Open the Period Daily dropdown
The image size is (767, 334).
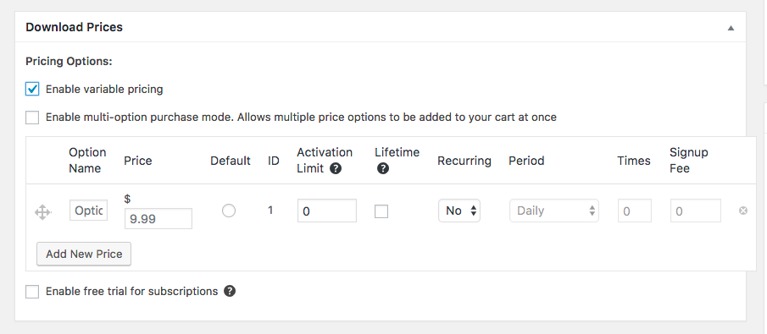click(x=554, y=211)
